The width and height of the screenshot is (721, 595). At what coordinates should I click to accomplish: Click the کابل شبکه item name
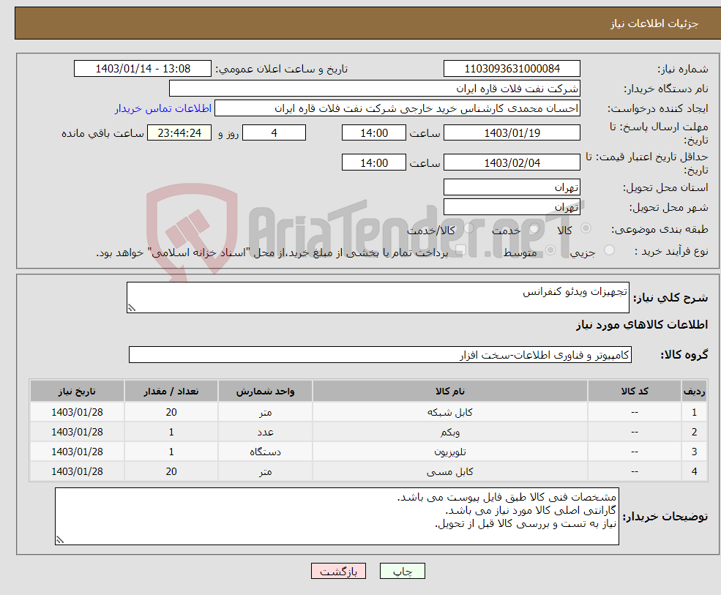pos(449,413)
